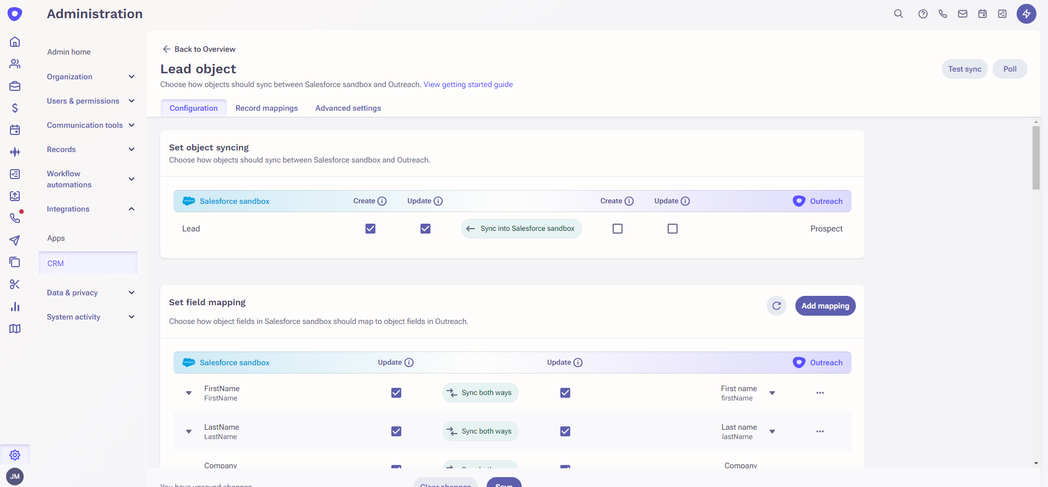Viewport: 1048px width, 487px height.
Task: Click the Poll button
Action: [x=1010, y=69]
